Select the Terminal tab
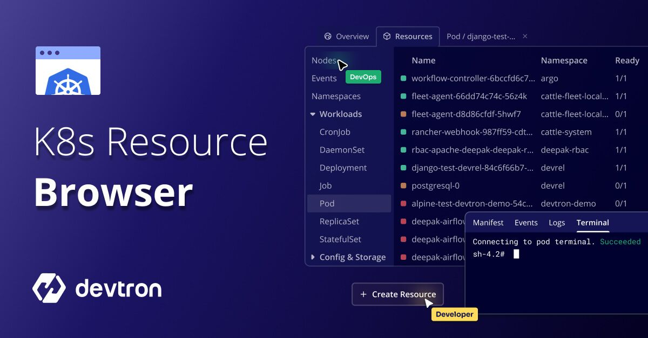 click(x=592, y=223)
